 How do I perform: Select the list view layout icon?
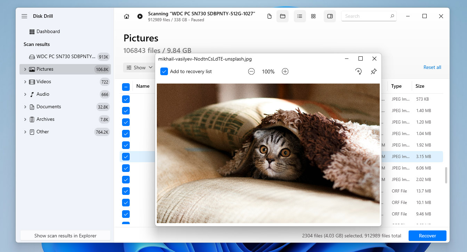pyautogui.click(x=300, y=16)
